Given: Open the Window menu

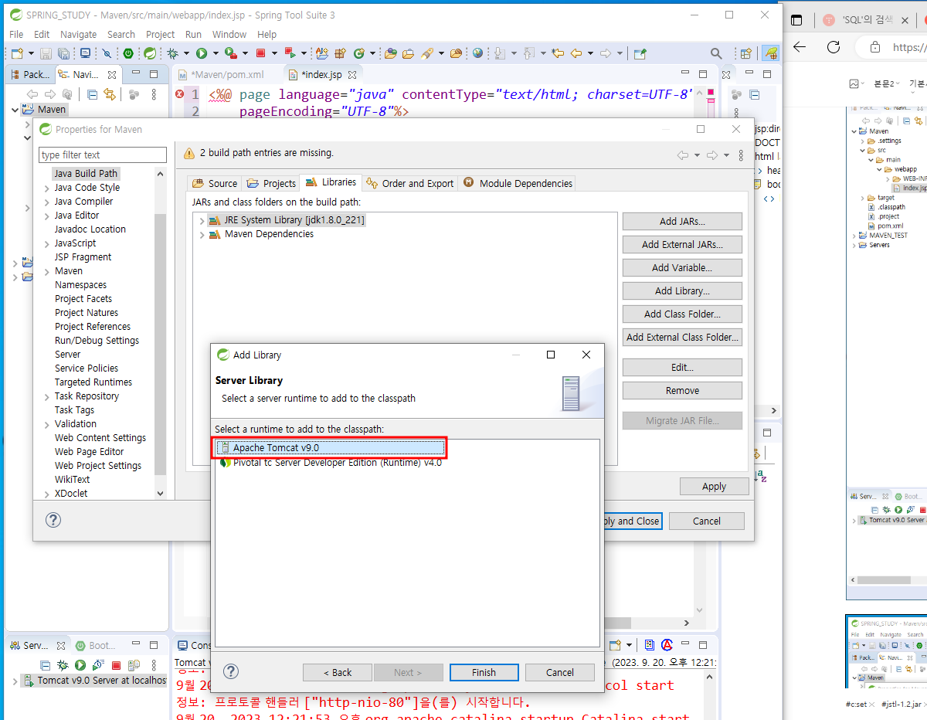Looking at the screenshot, I should click(229, 34).
